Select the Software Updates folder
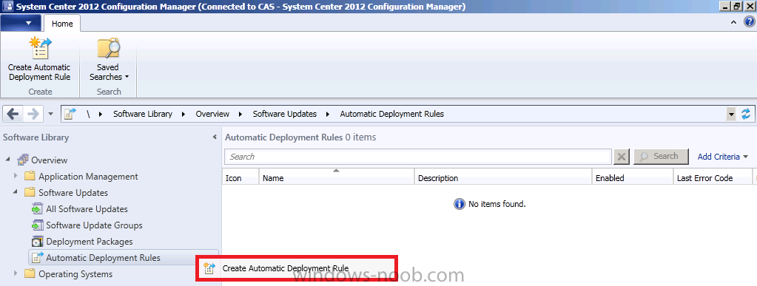The width and height of the screenshot is (757, 286). (73, 193)
